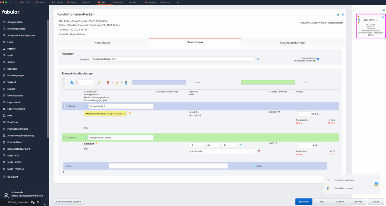The height and width of the screenshot is (206, 386).
Task: Toggle the eye icon next to B1 dropdown
Action: (241, 145)
